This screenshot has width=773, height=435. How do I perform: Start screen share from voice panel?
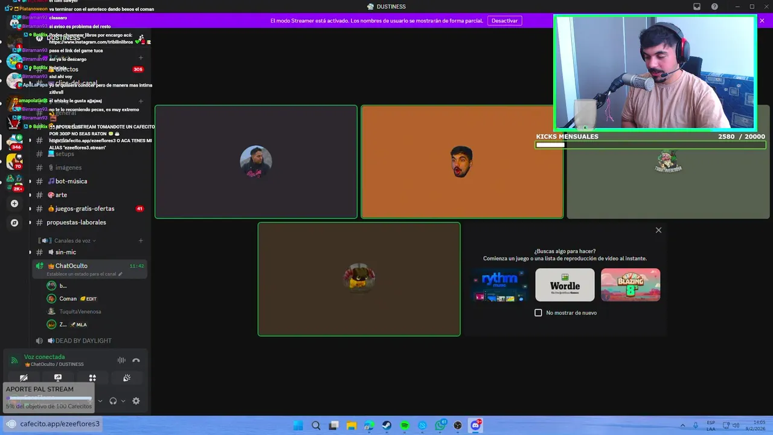(58, 378)
